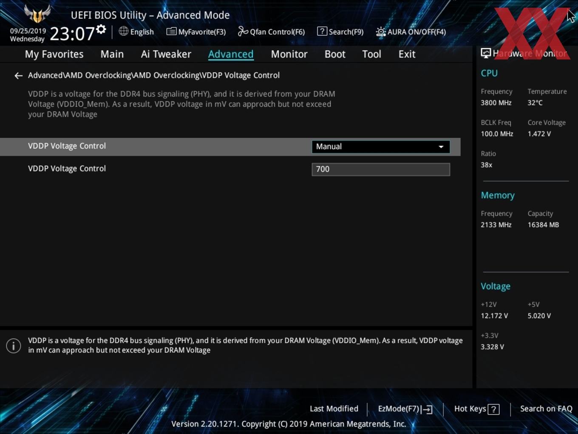Screen dimensions: 578x434
Task: Click the Qfan Control fan icon
Action: tap(243, 31)
